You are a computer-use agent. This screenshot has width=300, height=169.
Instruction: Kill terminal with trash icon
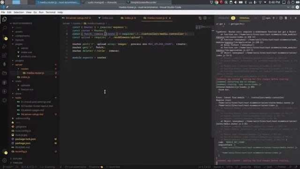[286, 18]
